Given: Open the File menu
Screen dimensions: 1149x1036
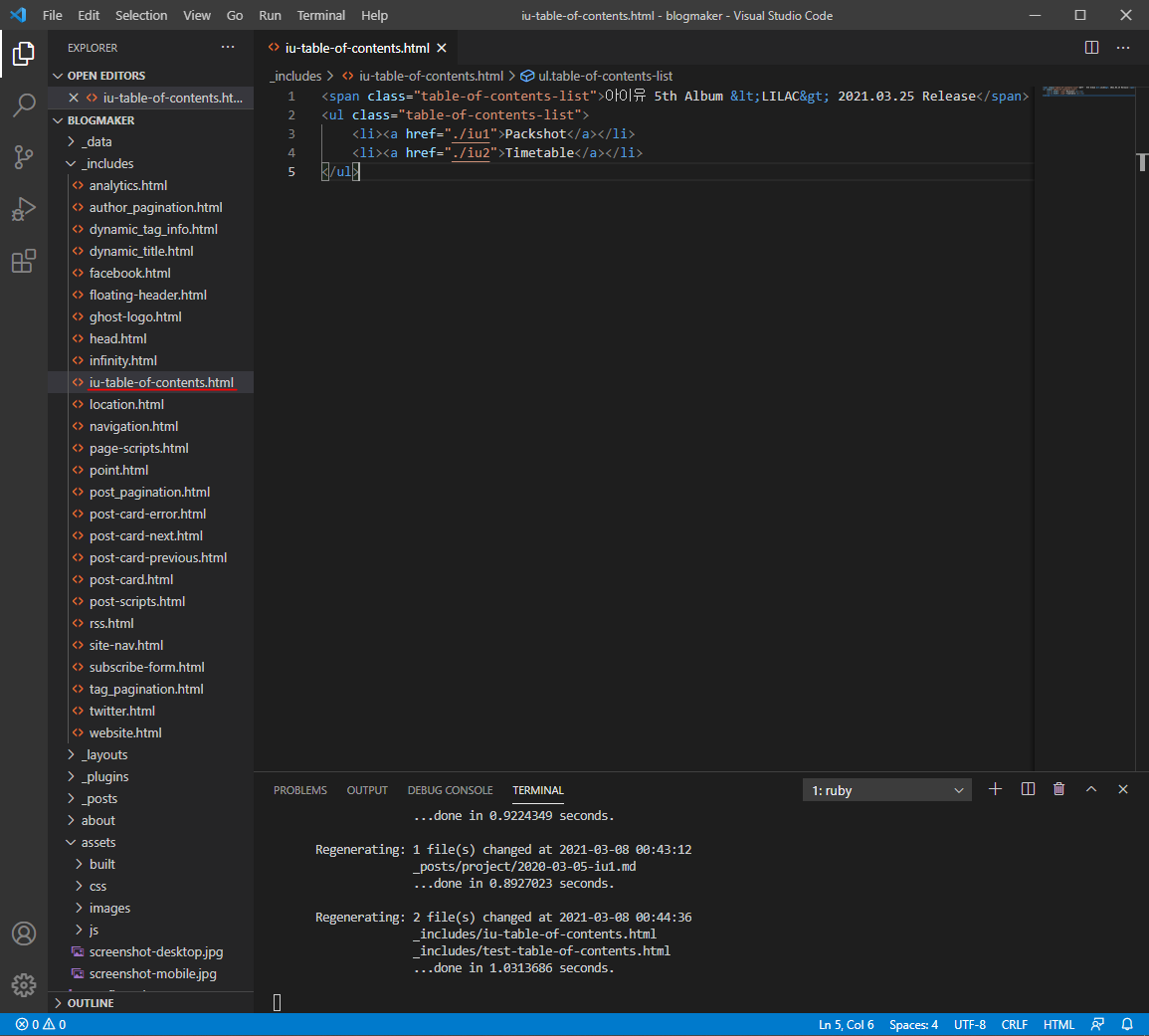Looking at the screenshot, I should (52, 15).
